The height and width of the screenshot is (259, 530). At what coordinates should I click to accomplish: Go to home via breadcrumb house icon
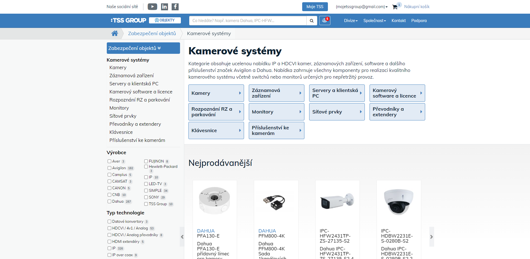(x=115, y=33)
